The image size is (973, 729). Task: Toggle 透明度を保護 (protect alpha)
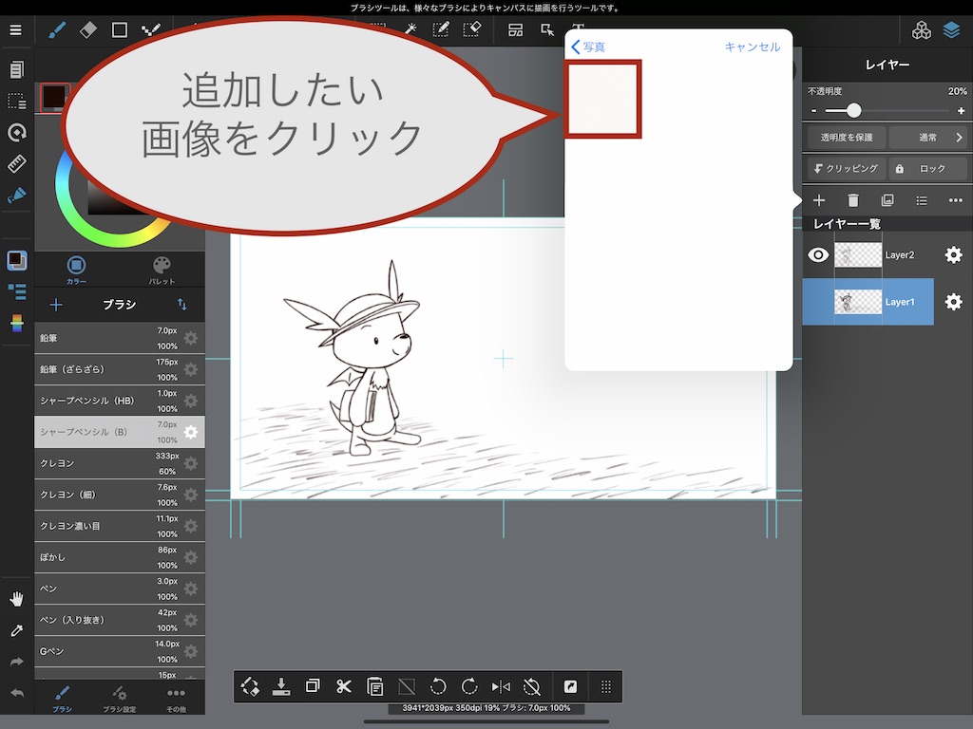click(x=846, y=138)
